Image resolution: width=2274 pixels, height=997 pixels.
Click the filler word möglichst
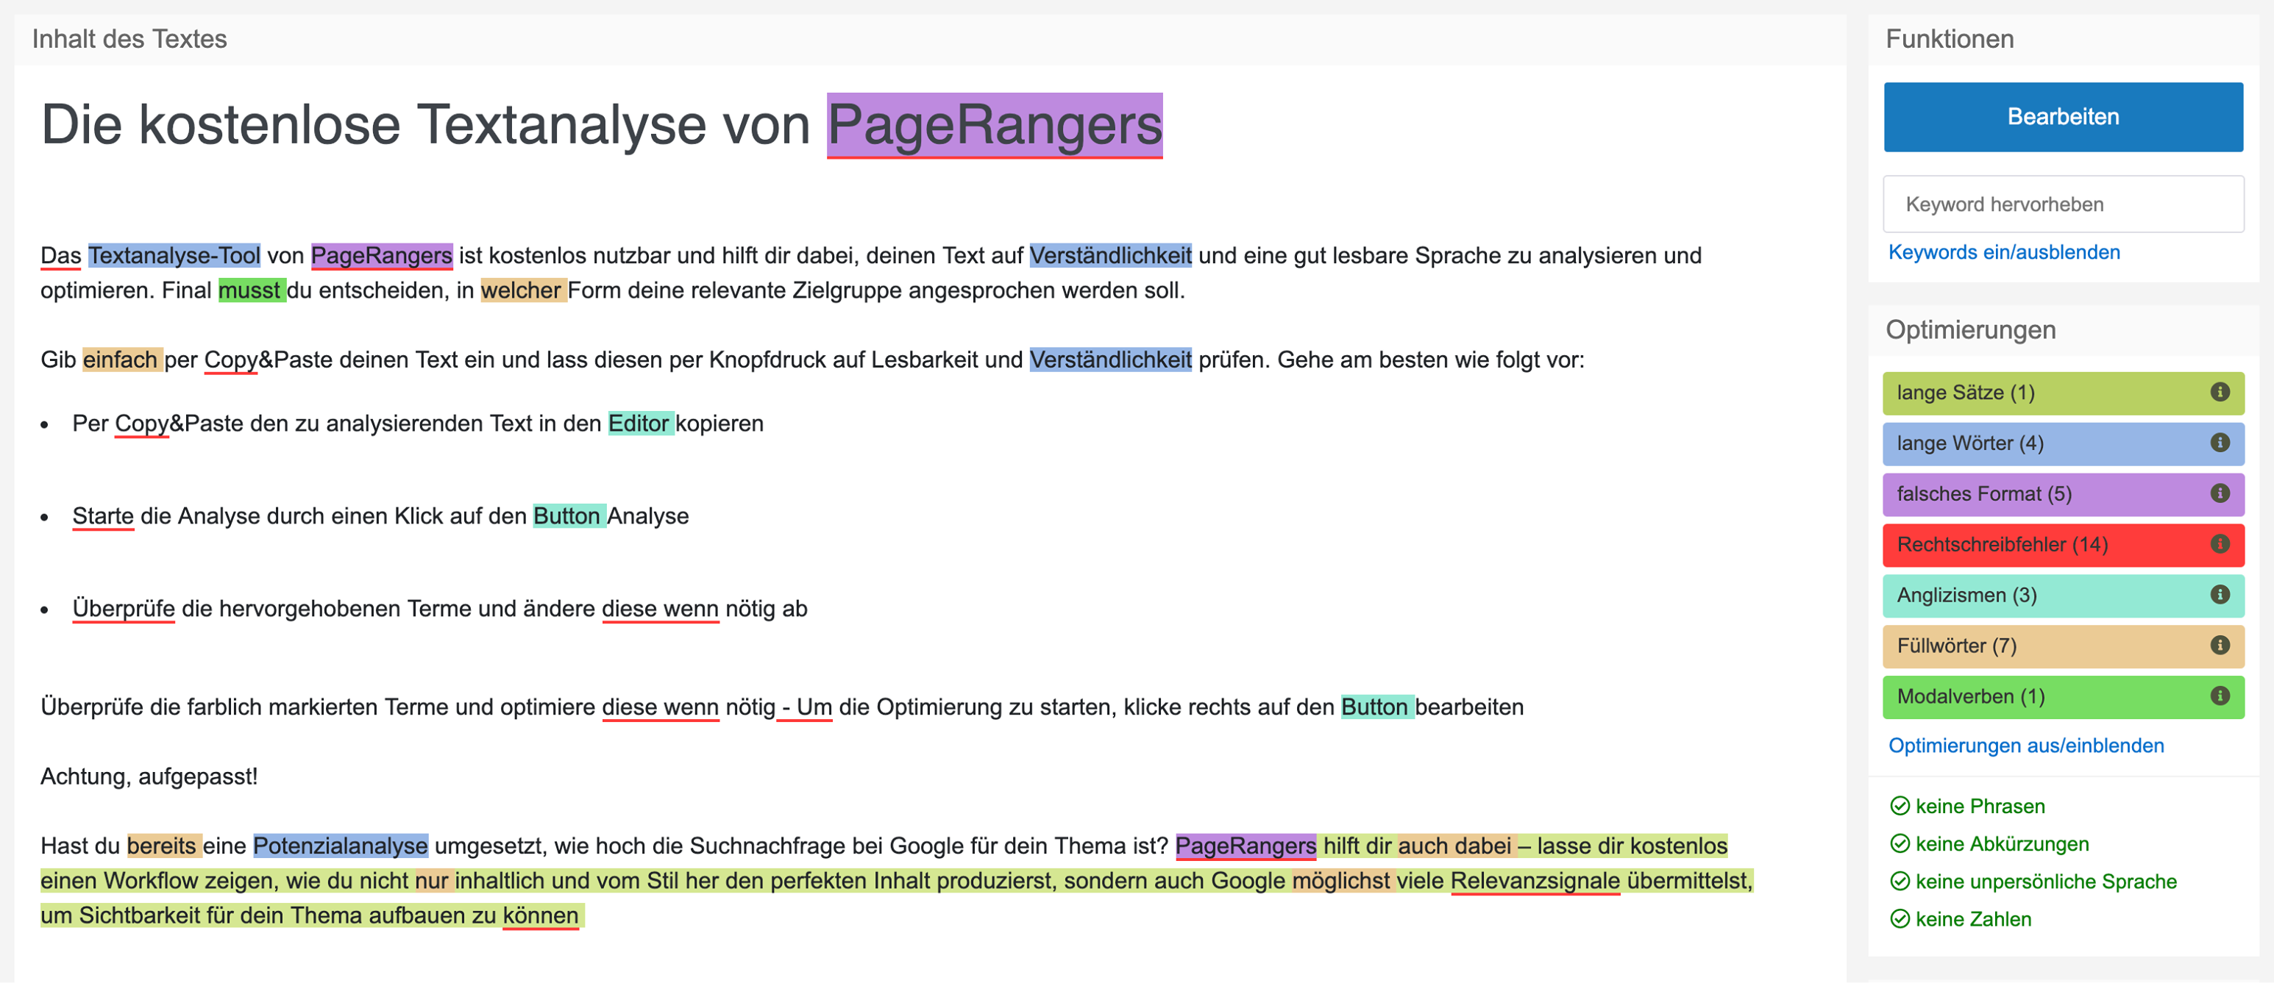(1342, 881)
